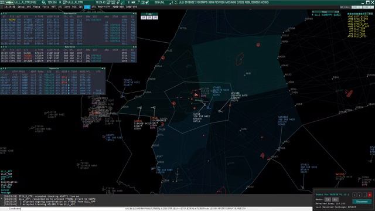Toggle the ARDFF/OFF option
The height and width of the screenshot is (211, 375).
(x=104, y=7)
